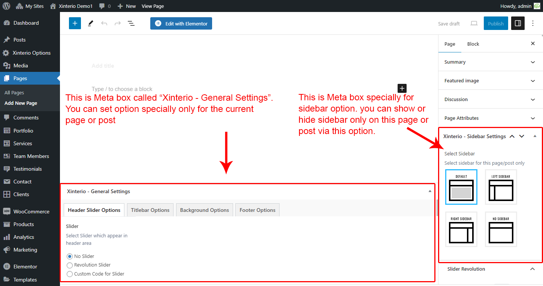
Task: Expand the Featured image panel
Action: [490, 81]
